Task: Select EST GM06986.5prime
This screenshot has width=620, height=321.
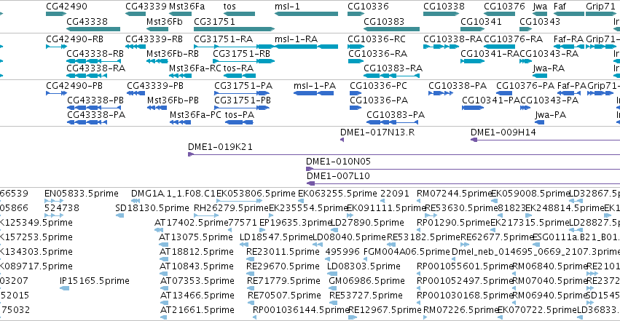Action: (366, 281)
